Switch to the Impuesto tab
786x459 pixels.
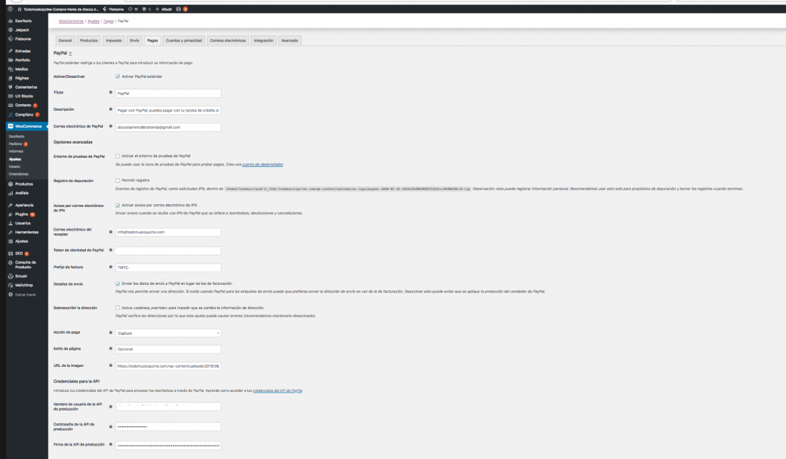coord(114,41)
